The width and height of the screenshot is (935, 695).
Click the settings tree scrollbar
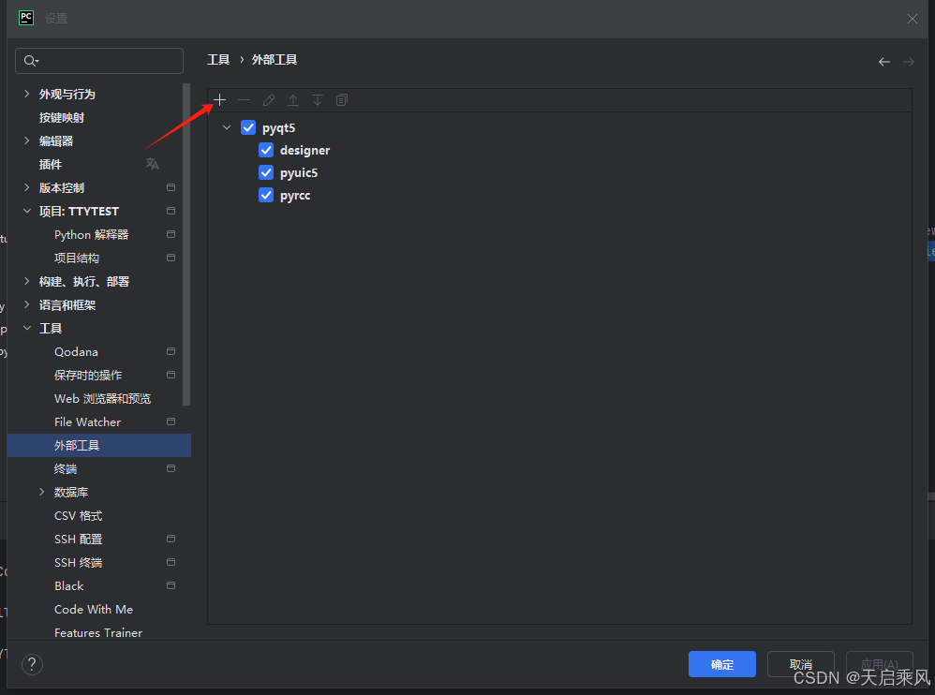click(x=186, y=244)
